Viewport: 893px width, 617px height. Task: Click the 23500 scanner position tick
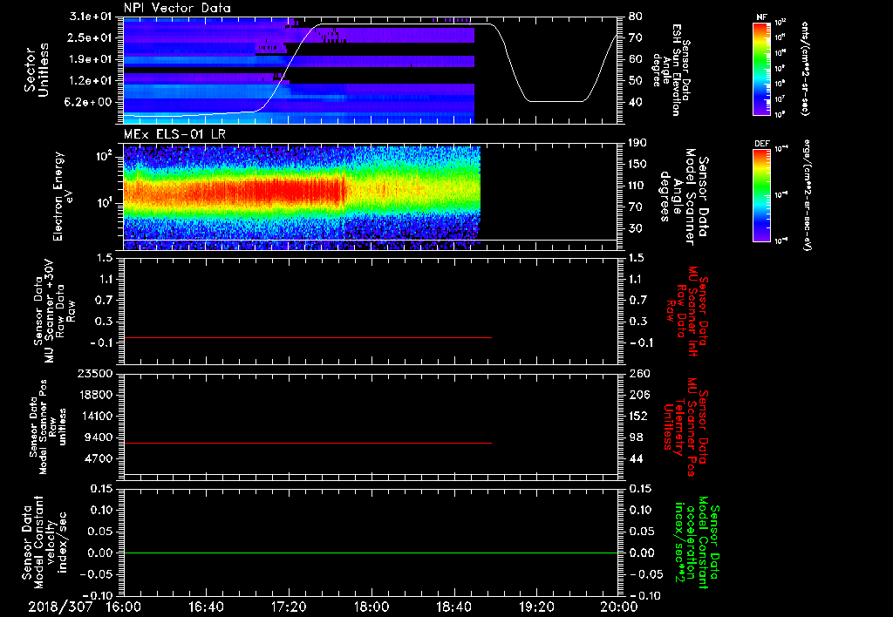pos(94,374)
